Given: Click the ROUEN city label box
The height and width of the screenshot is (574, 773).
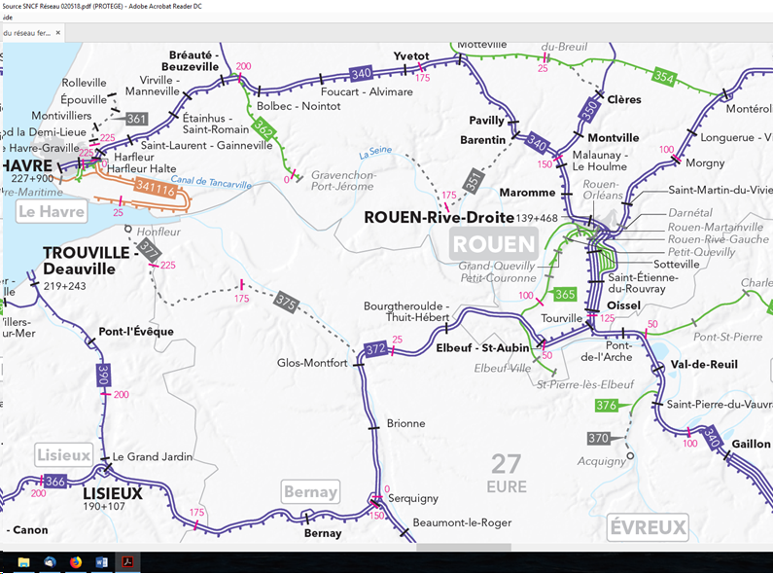Looking at the screenshot, I should click(494, 244).
